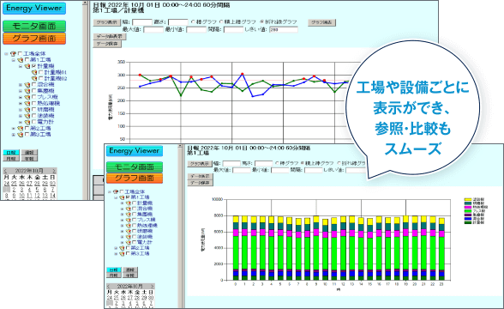Click 第2工場 node icon in bar-chart window
Image resolution: width=504 pixels, height=309 pixels.
(x=122, y=248)
